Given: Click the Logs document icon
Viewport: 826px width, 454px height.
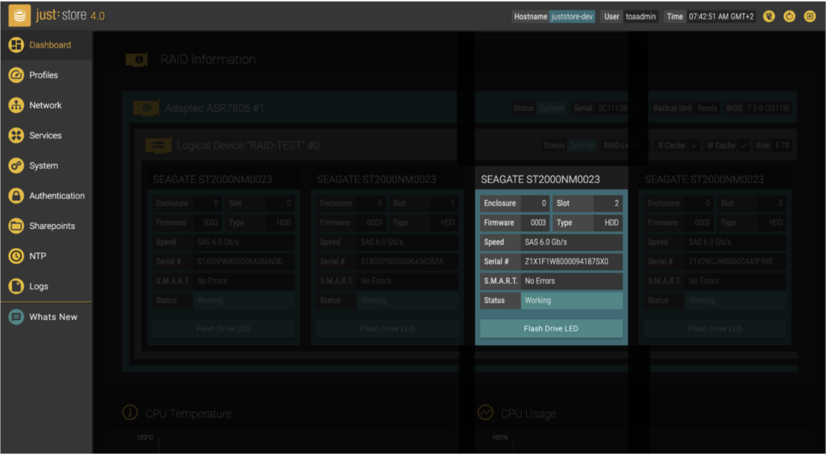Looking at the screenshot, I should (17, 286).
